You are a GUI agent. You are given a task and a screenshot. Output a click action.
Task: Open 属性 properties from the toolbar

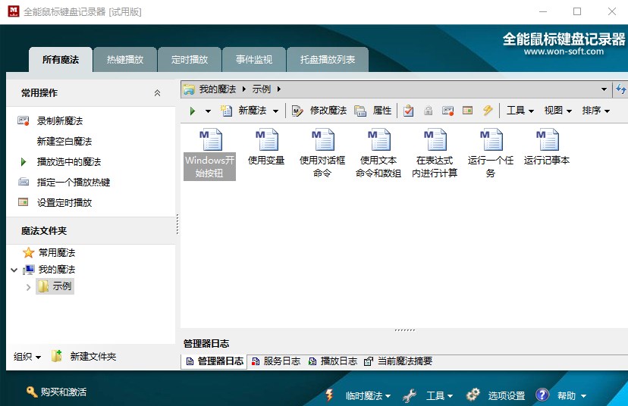(374, 111)
